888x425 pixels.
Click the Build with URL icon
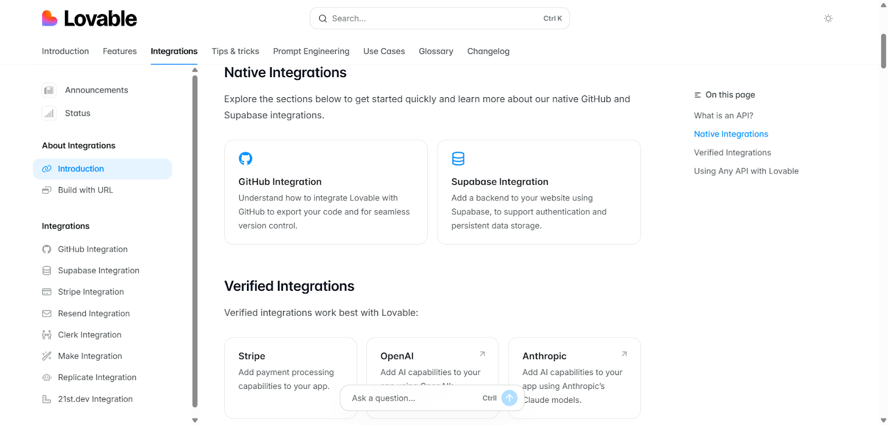click(x=47, y=190)
